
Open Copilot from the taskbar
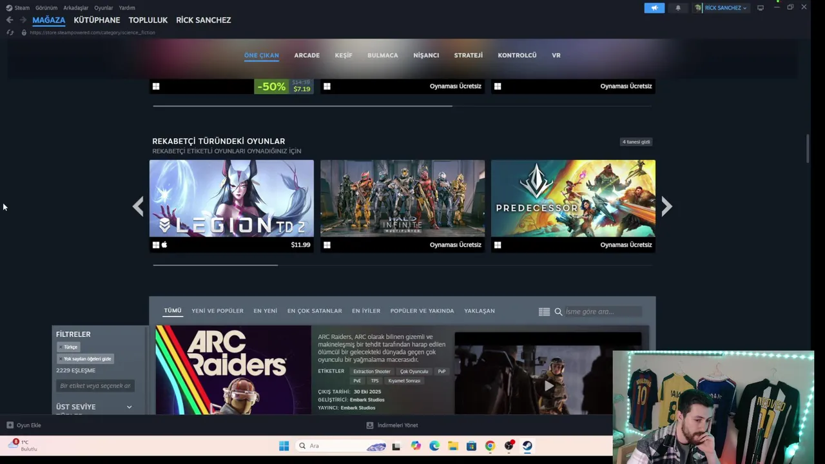(416, 446)
